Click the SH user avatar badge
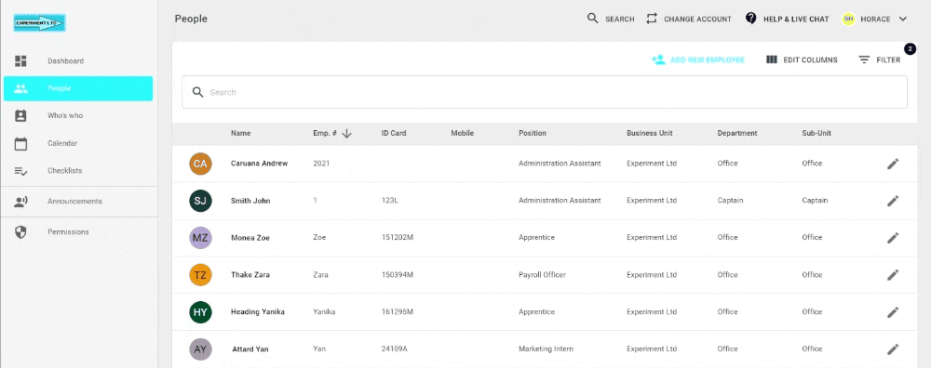 pyautogui.click(x=848, y=19)
